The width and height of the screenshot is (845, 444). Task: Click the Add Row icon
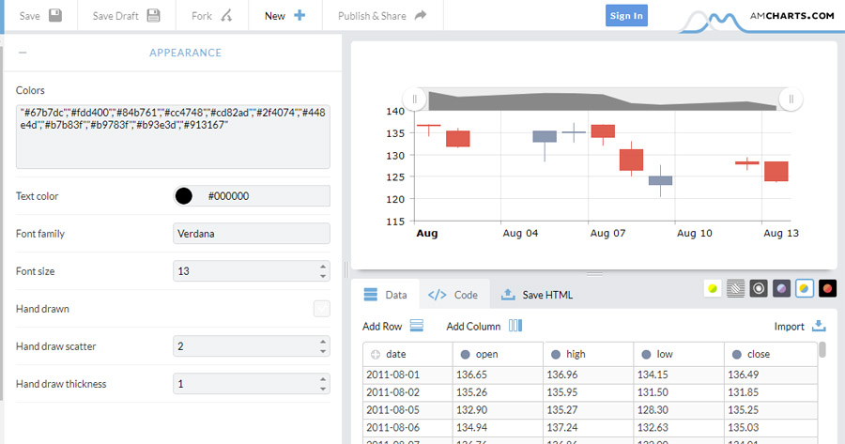point(417,326)
